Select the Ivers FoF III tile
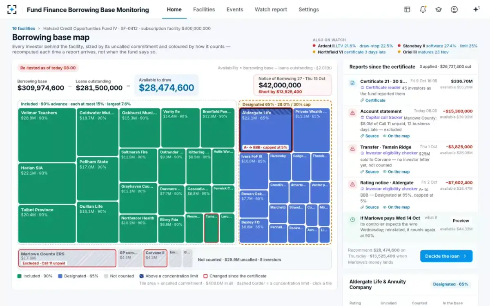Image resolution: width=490 pixels, height=306 pixels. coord(254,171)
